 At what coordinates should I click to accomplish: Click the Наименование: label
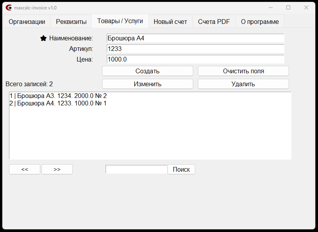click(x=71, y=38)
